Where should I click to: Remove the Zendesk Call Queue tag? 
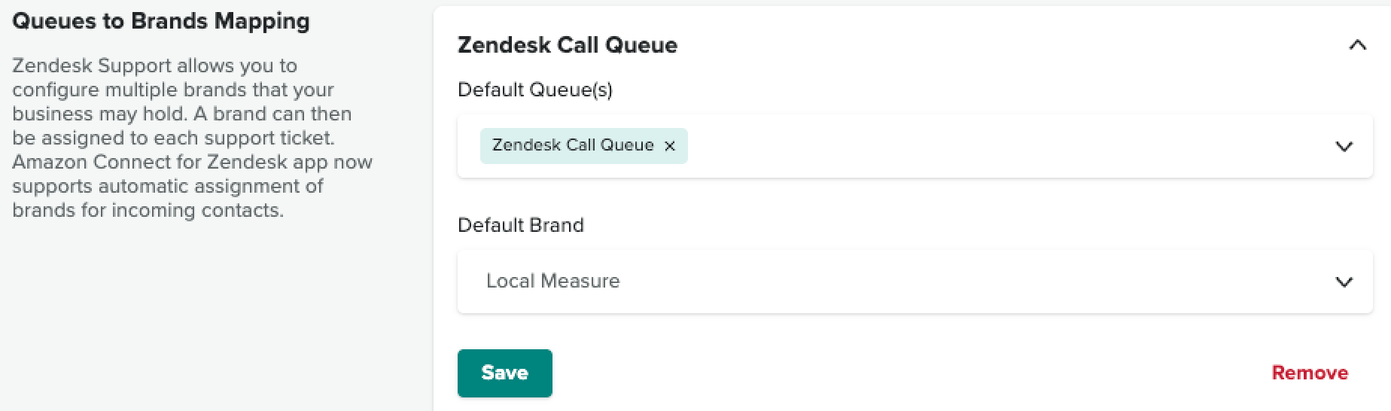pos(669,146)
